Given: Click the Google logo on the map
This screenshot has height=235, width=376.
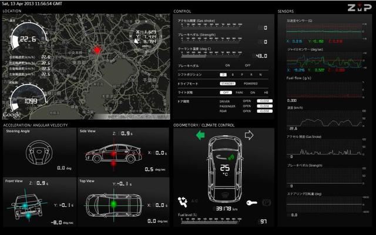Looking at the screenshot, I should click(12, 115).
